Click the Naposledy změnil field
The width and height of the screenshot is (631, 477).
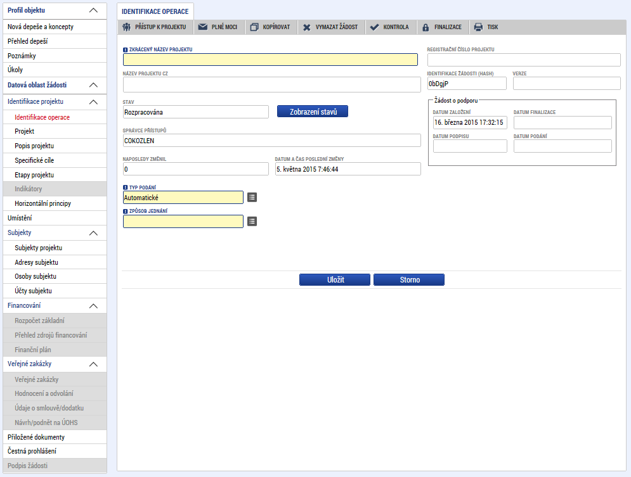[x=195, y=169]
